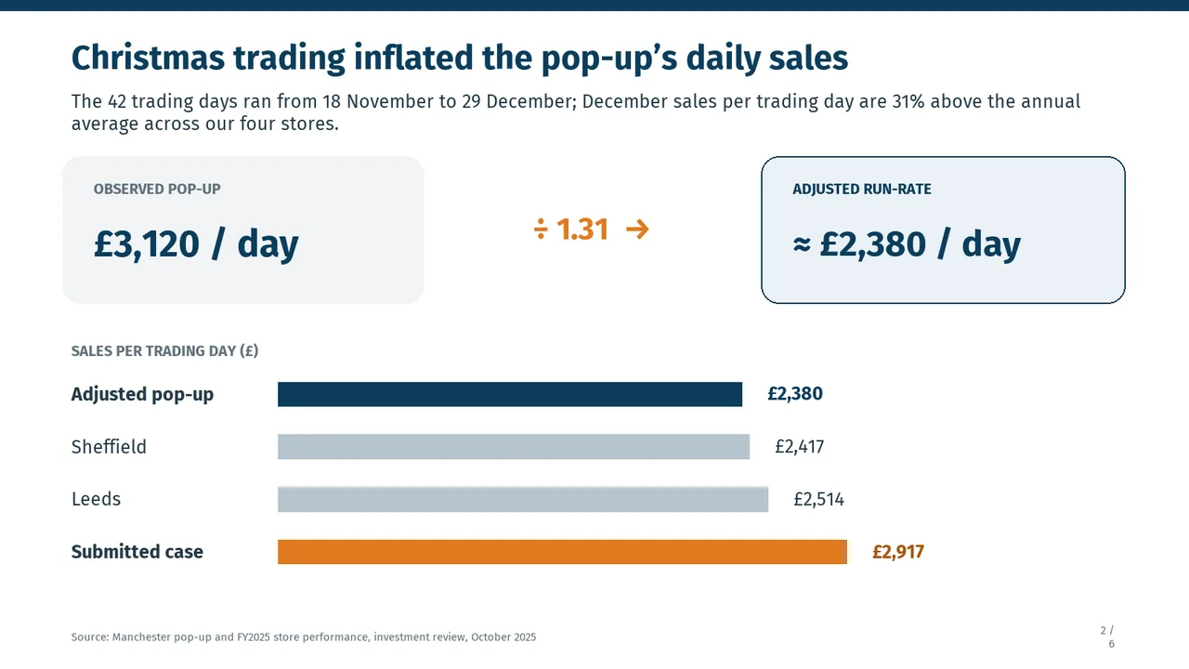Click the ÷ 1.31 divisor text

(571, 229)
